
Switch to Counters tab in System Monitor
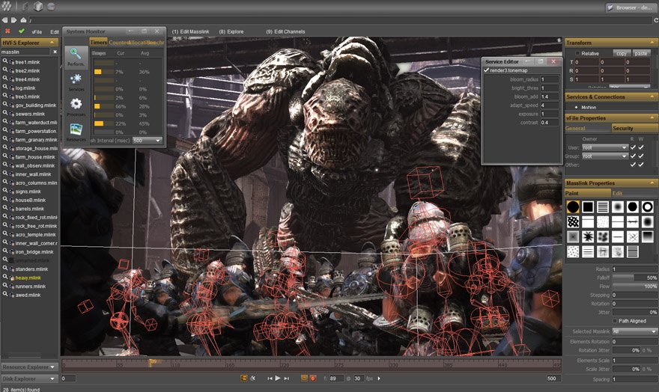pos(119,42)
